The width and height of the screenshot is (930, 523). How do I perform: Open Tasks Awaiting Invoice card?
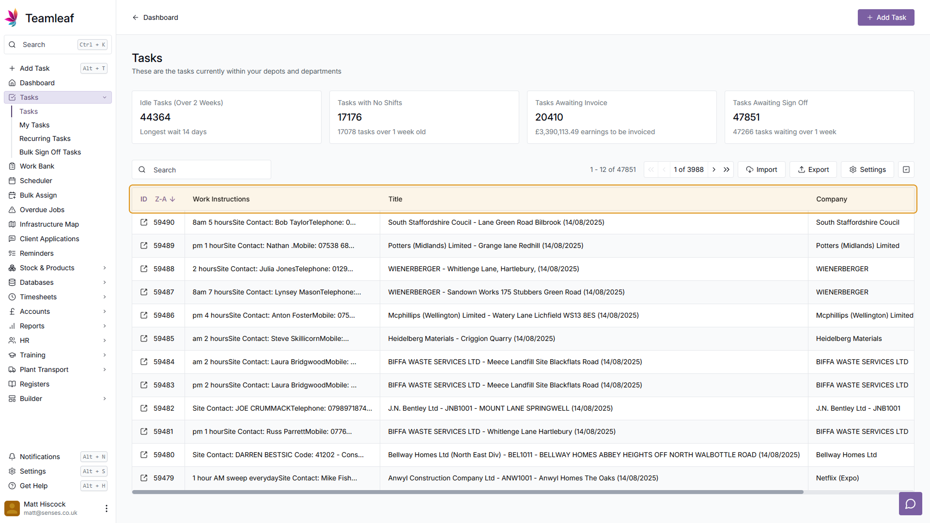622,117
